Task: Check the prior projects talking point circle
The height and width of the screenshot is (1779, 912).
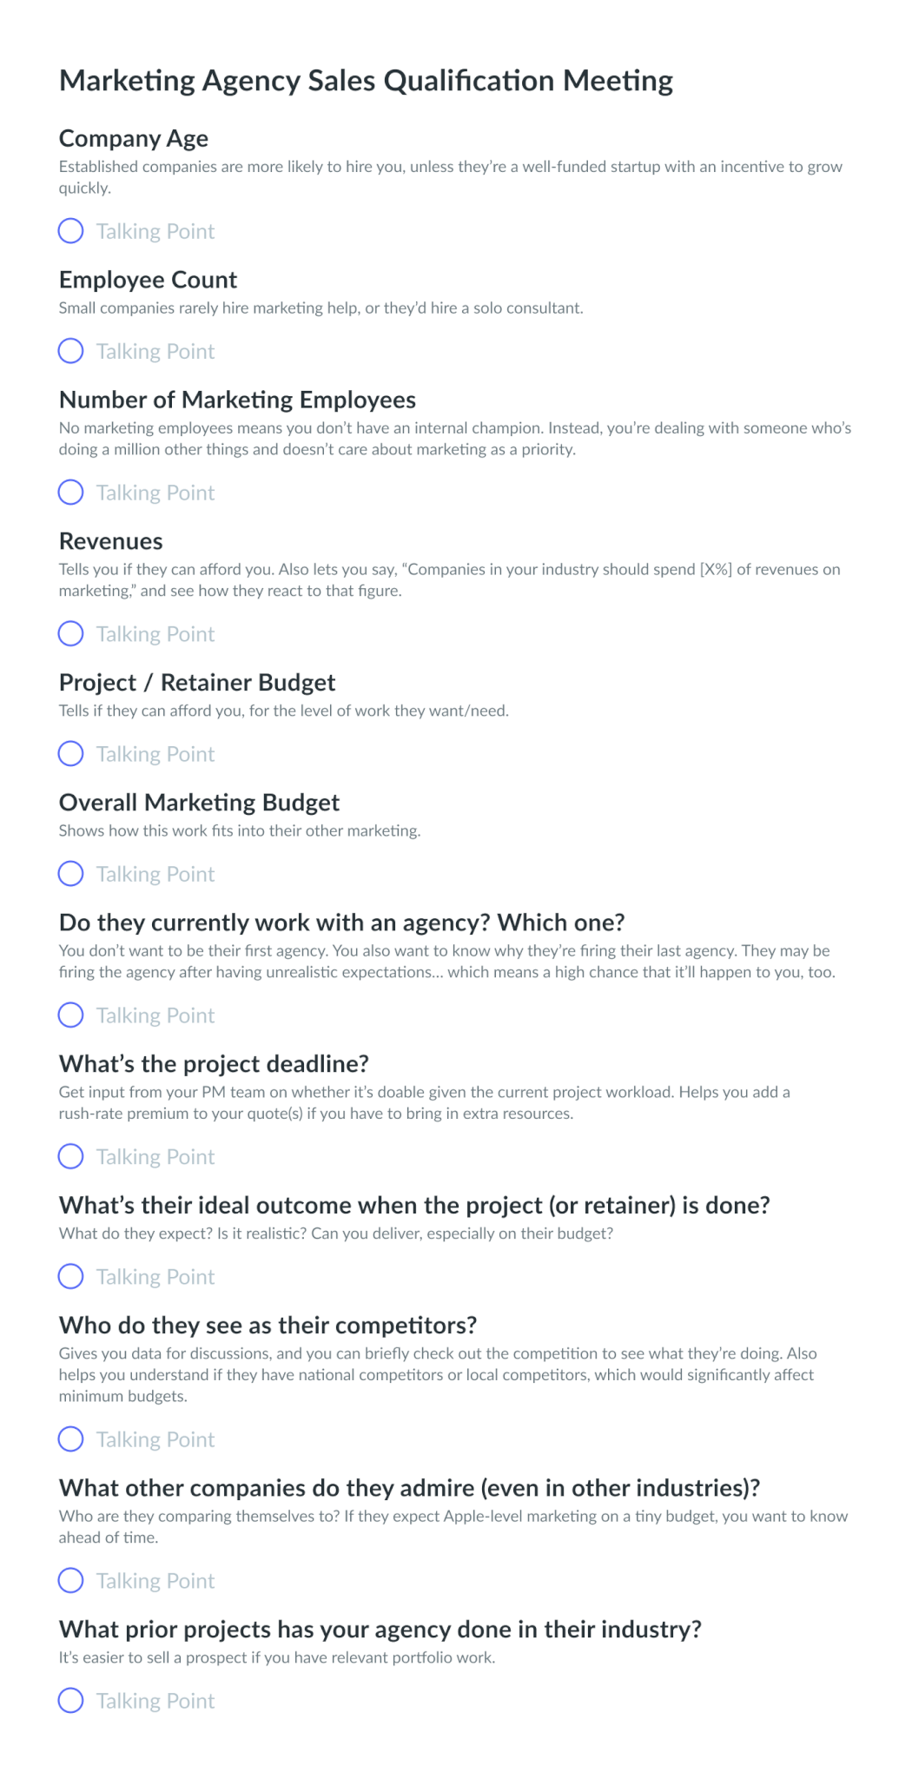Action: 70,1701
